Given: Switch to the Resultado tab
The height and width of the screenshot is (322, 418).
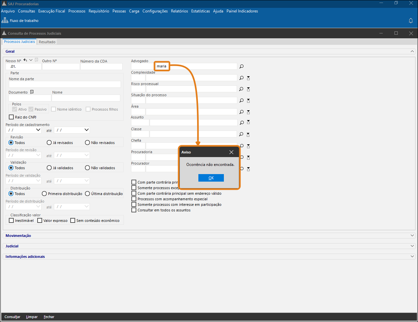Looking at the screenshot, I should tap(47, 42).
